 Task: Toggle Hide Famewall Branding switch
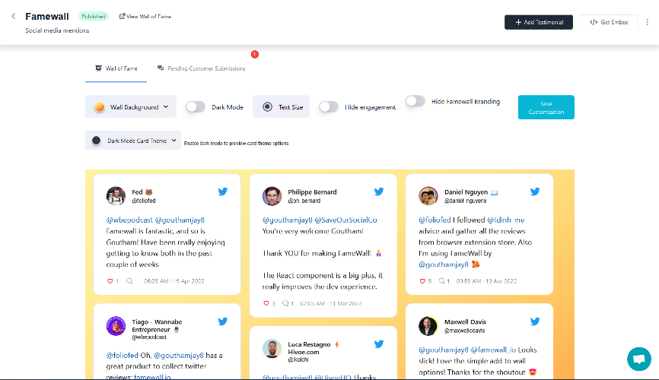(x=415, y=101)
